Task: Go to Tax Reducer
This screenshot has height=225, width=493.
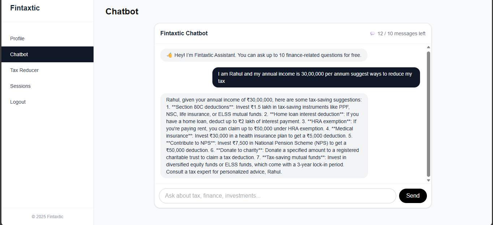Action: click(x=24, y=70)
